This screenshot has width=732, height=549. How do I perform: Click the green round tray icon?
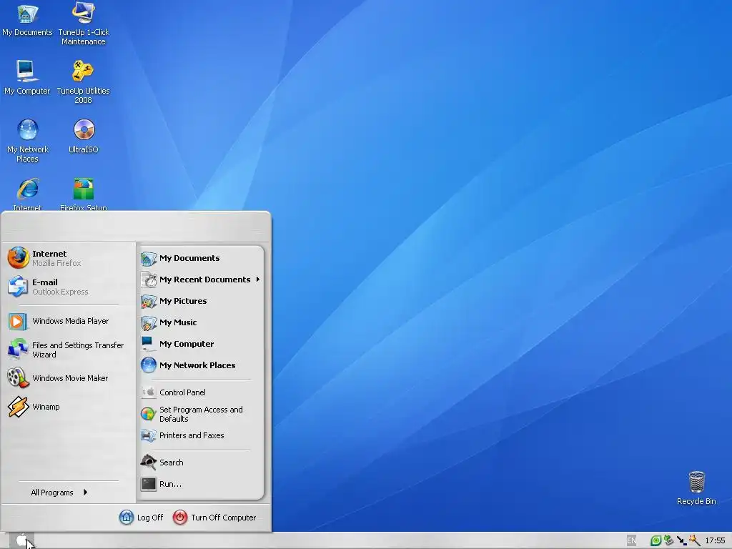(x=656, y=540)
